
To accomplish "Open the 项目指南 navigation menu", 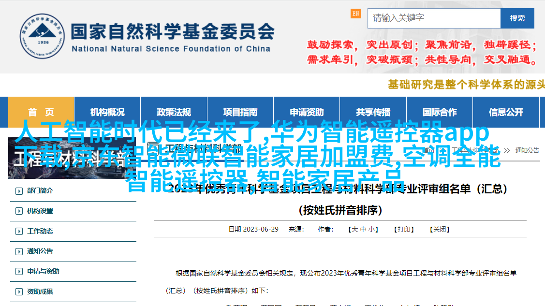I will [240, 112].
